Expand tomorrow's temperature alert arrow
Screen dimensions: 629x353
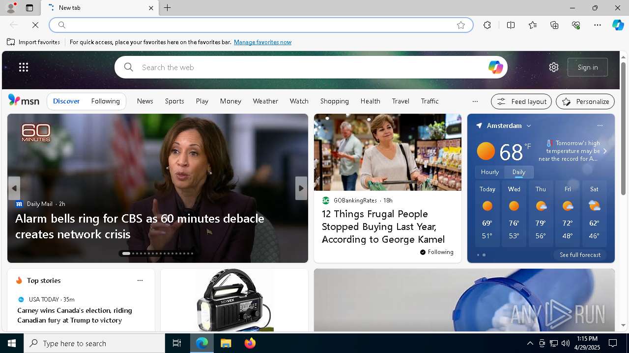(x=605, y=151)
